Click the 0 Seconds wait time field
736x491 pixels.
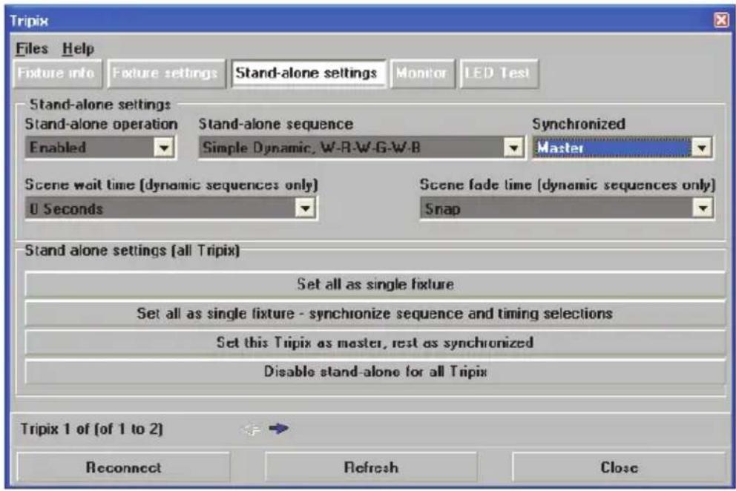[x=160, y=208]
